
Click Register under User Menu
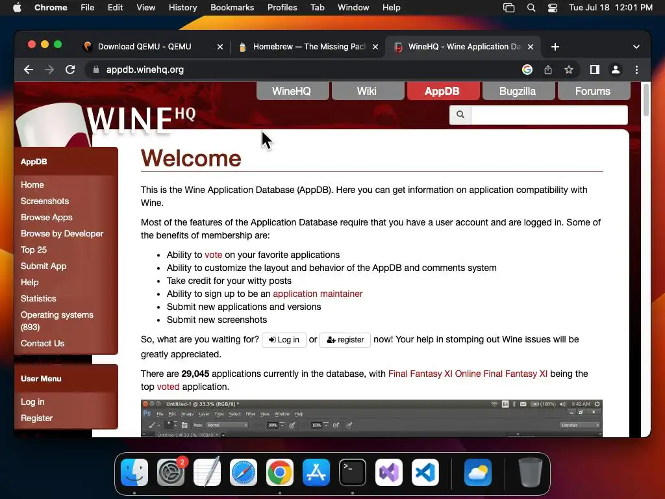coord(36,418)
